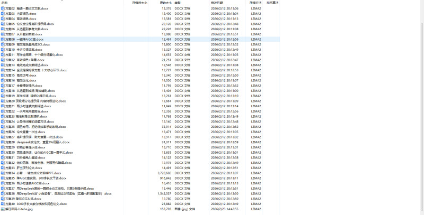Image resolution: width=424 pixels, height=215 pixels.
Task: Select file name 方案33 docx
Action: [24, 168]
